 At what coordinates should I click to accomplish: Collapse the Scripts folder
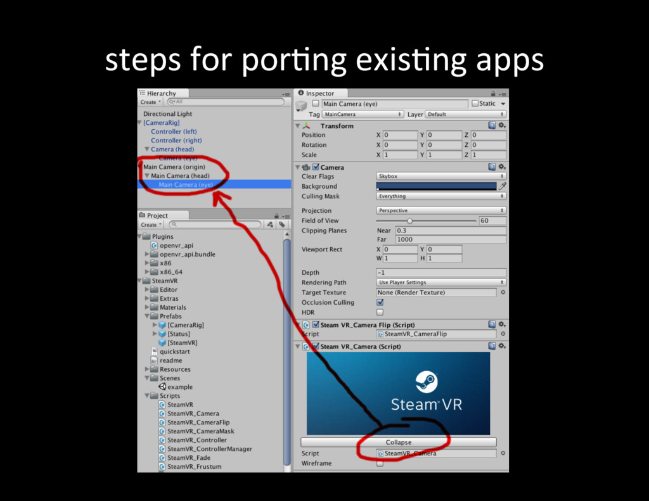pyautogui.click(x=147, y=395)
